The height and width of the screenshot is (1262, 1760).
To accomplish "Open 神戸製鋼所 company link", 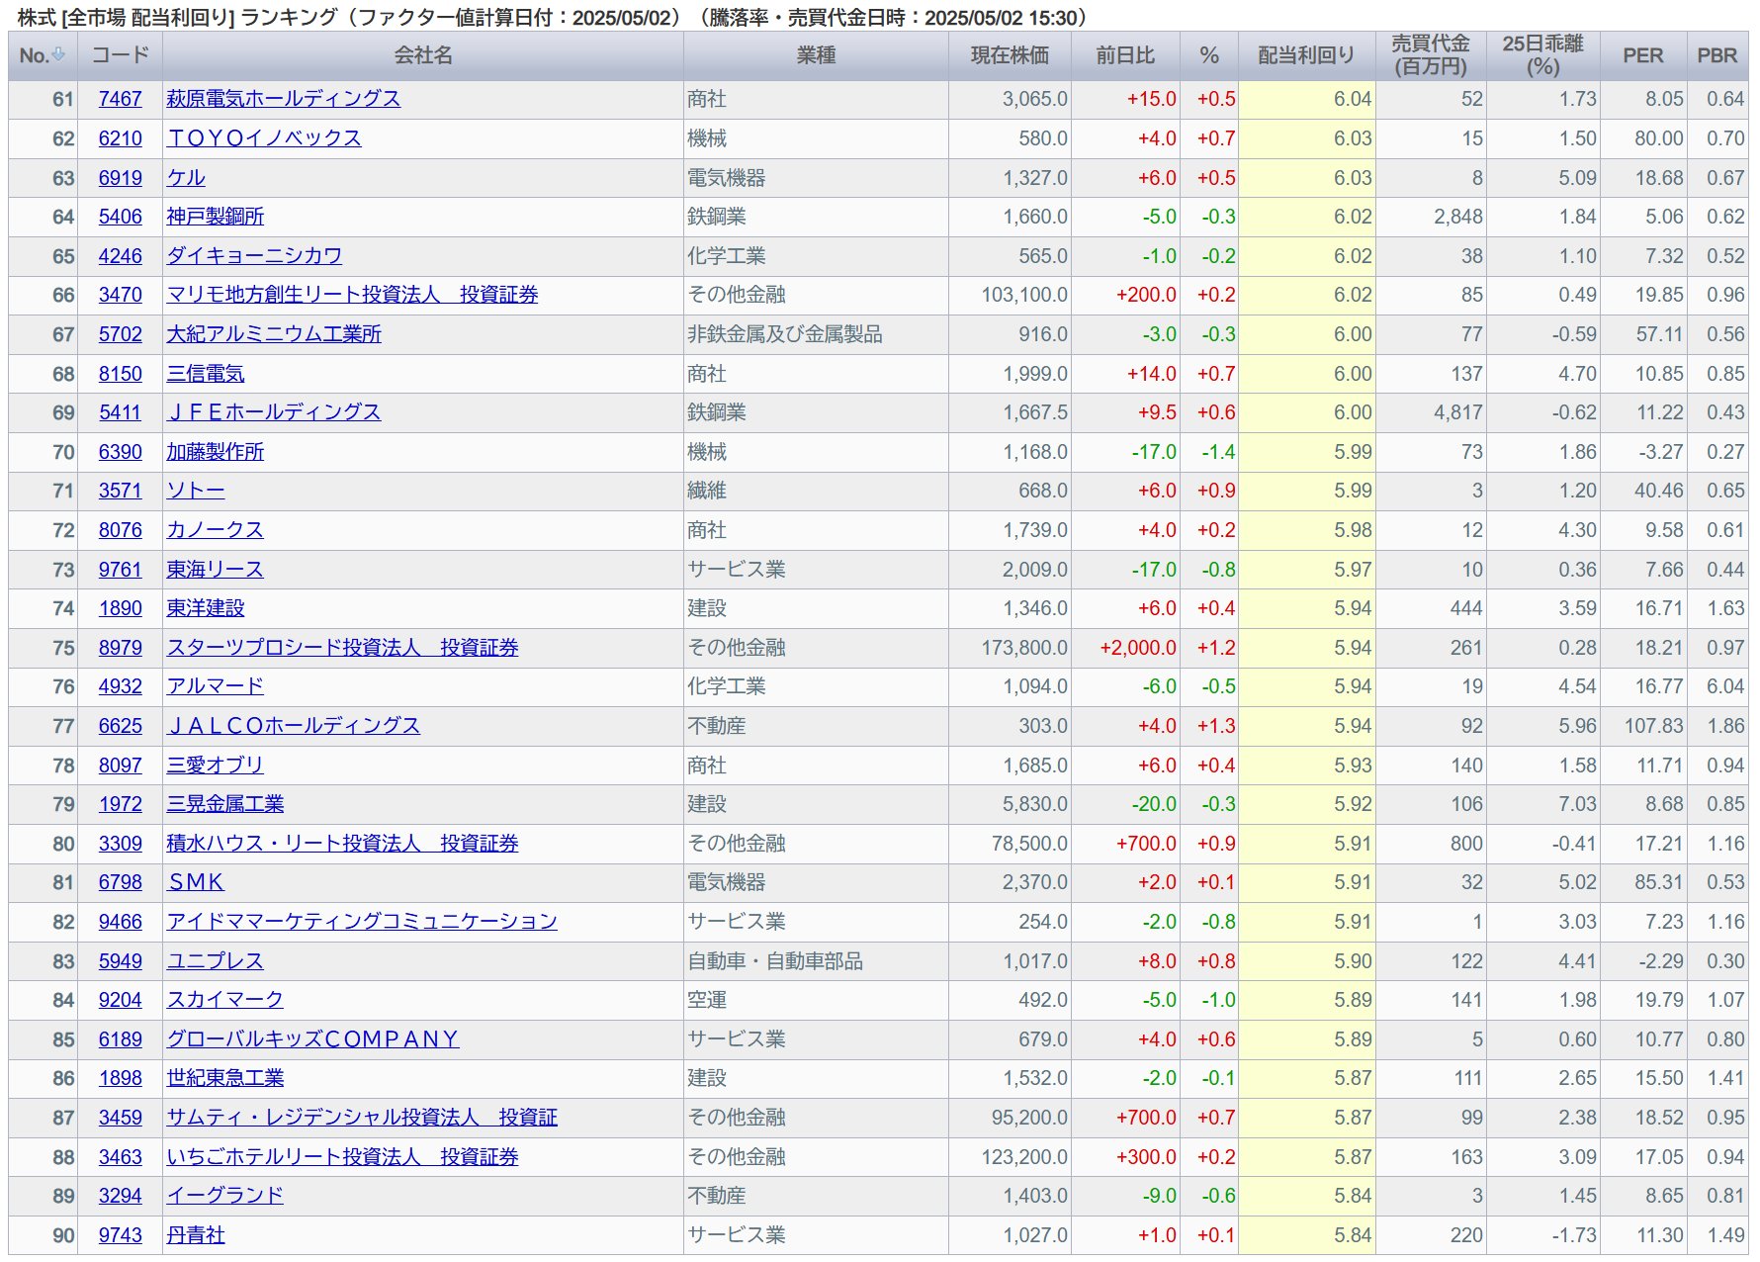I will point(216,217).
